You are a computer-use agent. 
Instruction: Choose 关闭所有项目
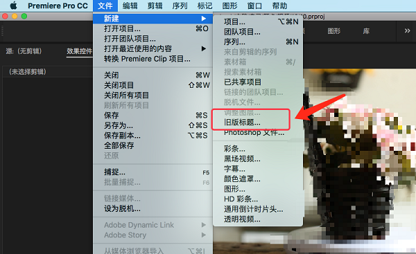tap(153, 96)
